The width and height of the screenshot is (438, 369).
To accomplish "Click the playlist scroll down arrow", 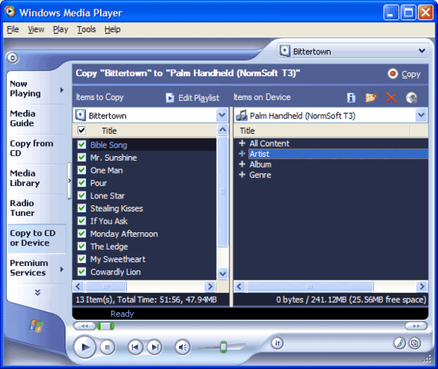I will (222, 274).
